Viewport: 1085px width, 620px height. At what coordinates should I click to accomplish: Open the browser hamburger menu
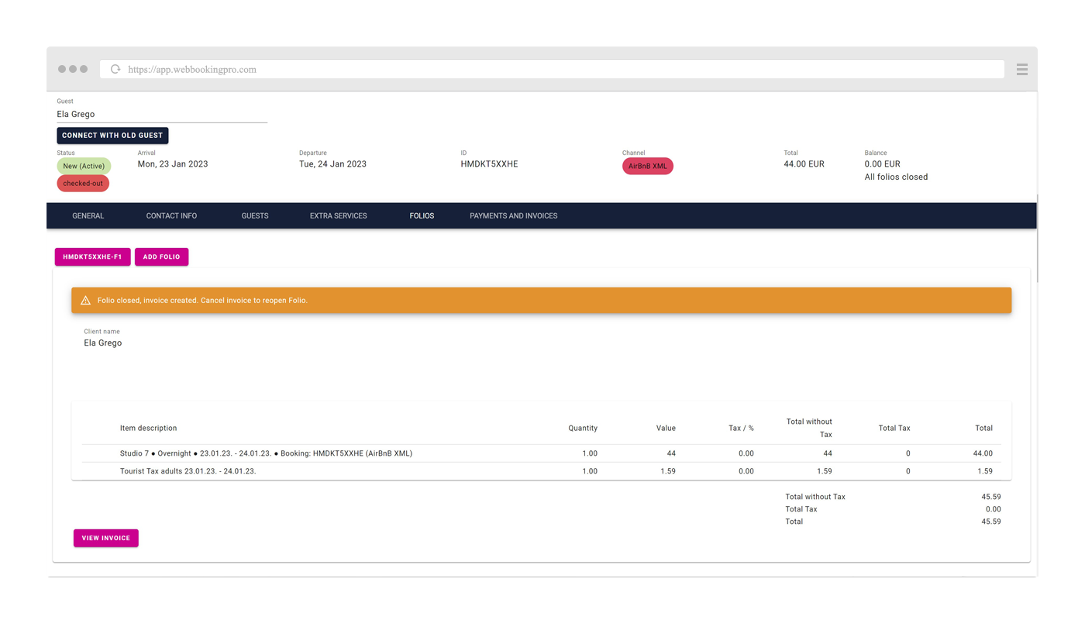(1021, 69)
